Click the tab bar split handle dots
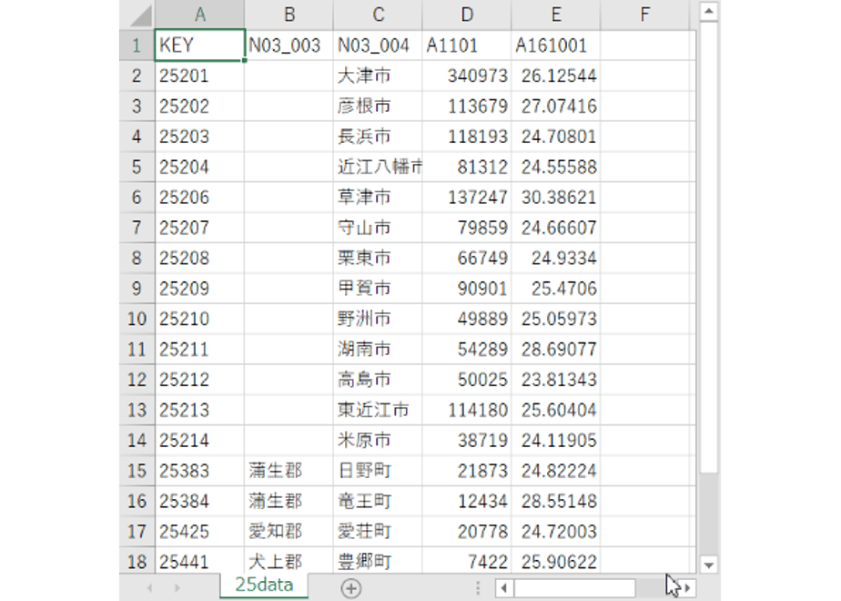 (477, 588)
